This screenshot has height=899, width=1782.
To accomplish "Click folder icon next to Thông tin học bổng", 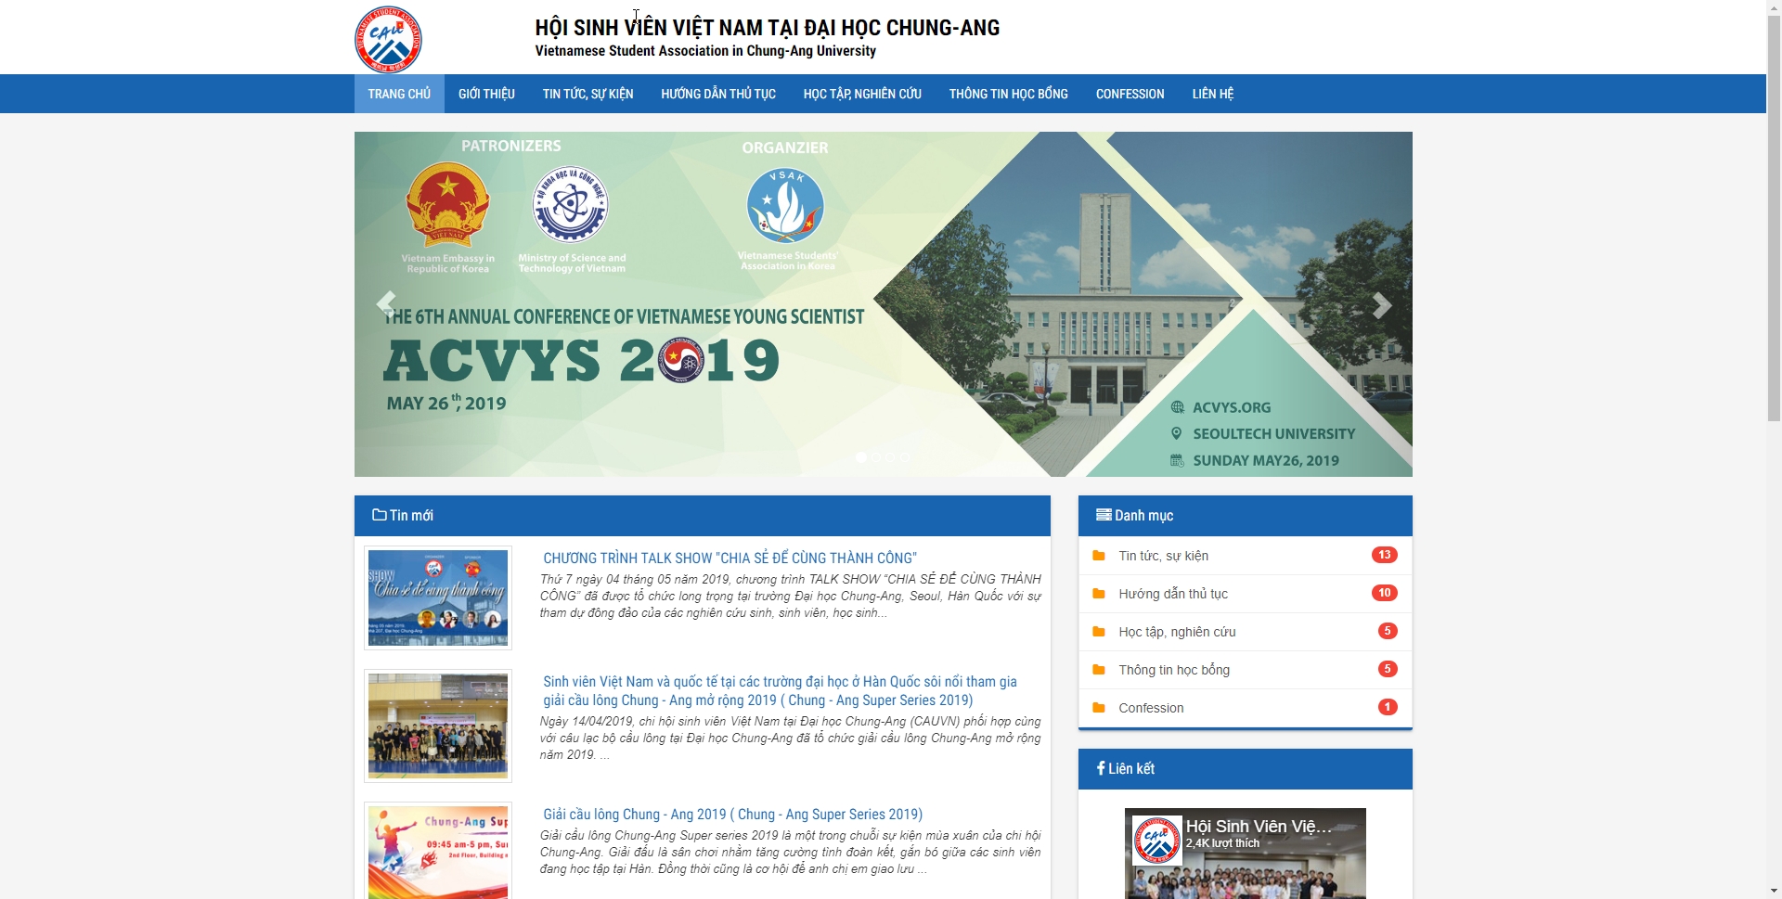I will pyautogui.click(x=1099, y=670).
